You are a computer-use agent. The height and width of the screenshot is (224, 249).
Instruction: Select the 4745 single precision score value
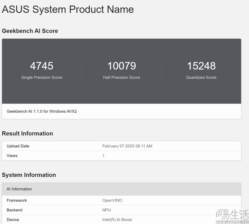42,66
